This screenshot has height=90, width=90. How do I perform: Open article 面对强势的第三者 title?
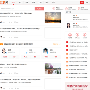coord(16,13)
